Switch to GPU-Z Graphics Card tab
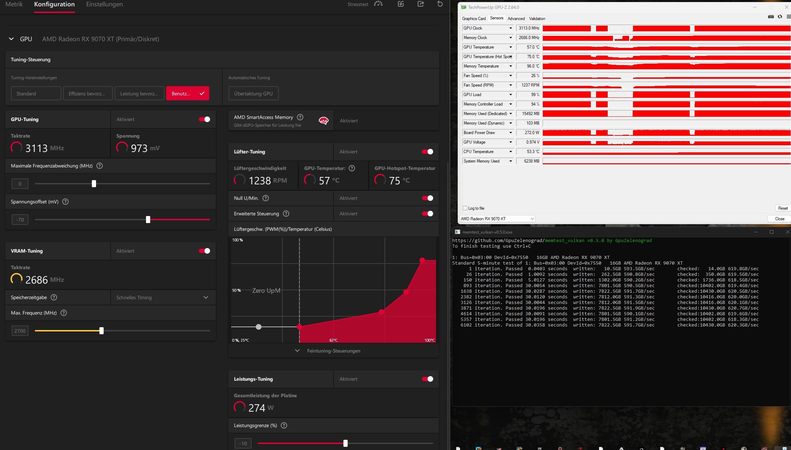 point(474,19)
